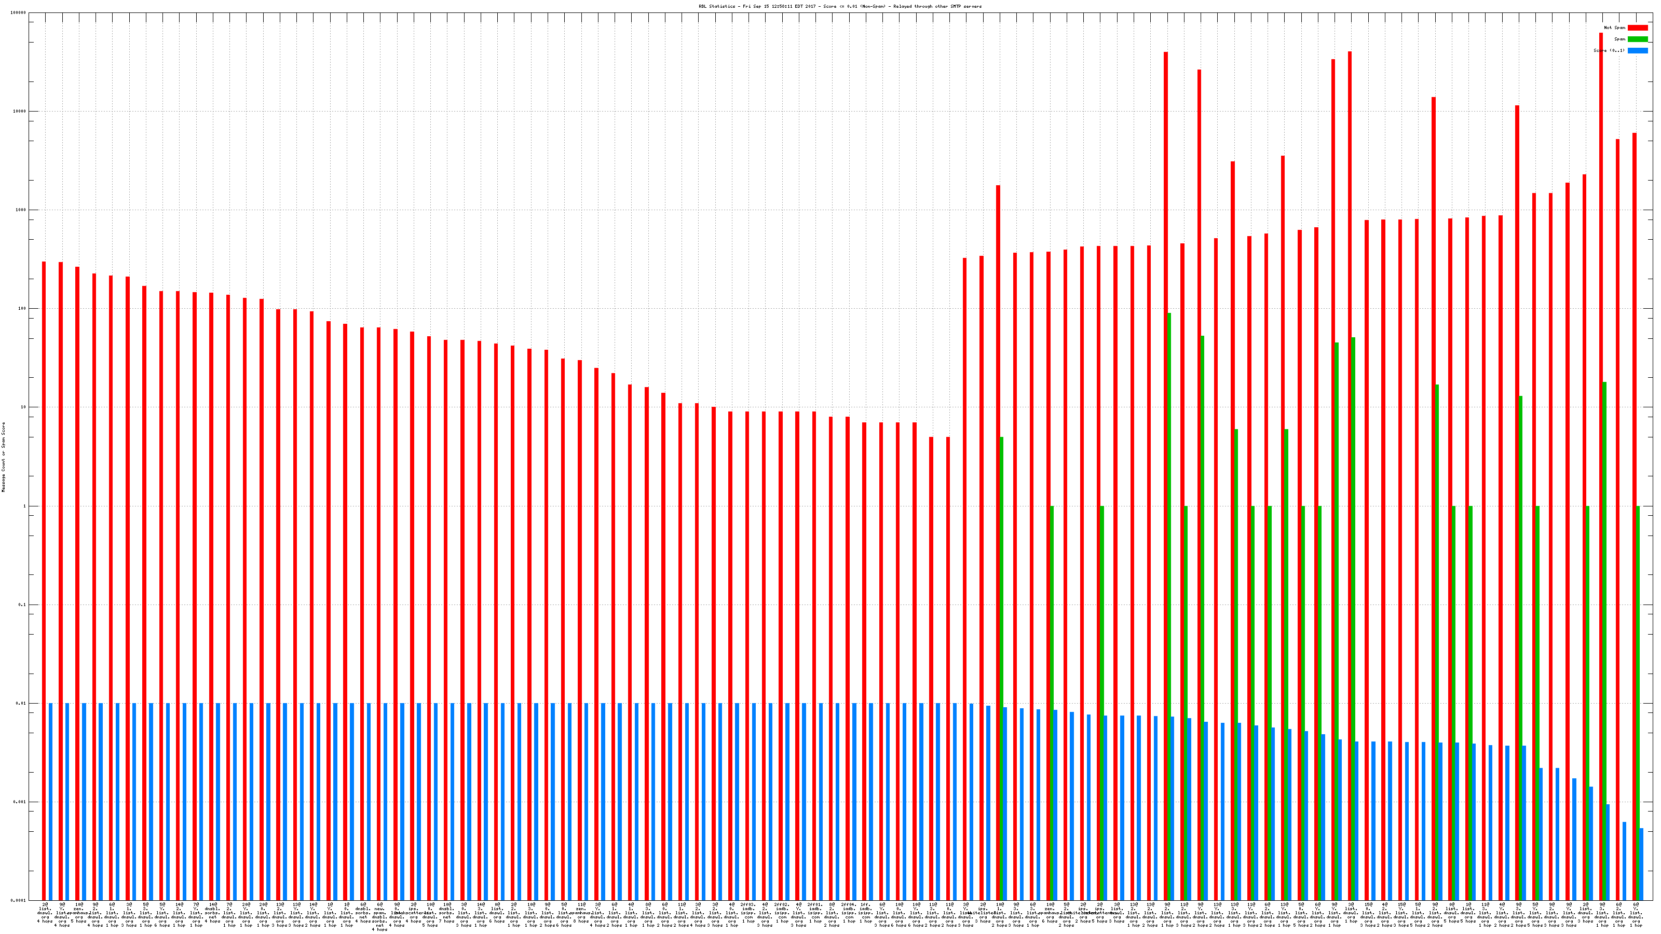Click the 'Score (0..1)' legend label text
The height and width of the screenshot is (934, 1661).
pos(1609,50)
